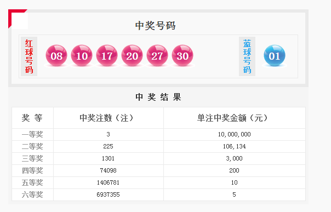Select the 二等奖 row label
Screen dimensions: 331x212
[32, 146]
